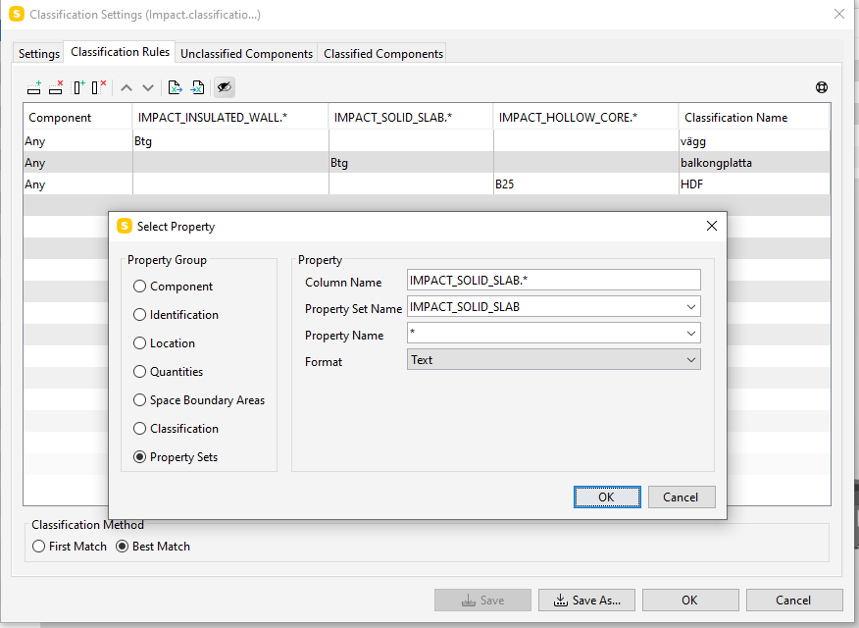The width and height of the screenshot is (859, 628).
Task: Click the IMPACT_INSULATED_WALL.* column header
Action: [230, 118]
